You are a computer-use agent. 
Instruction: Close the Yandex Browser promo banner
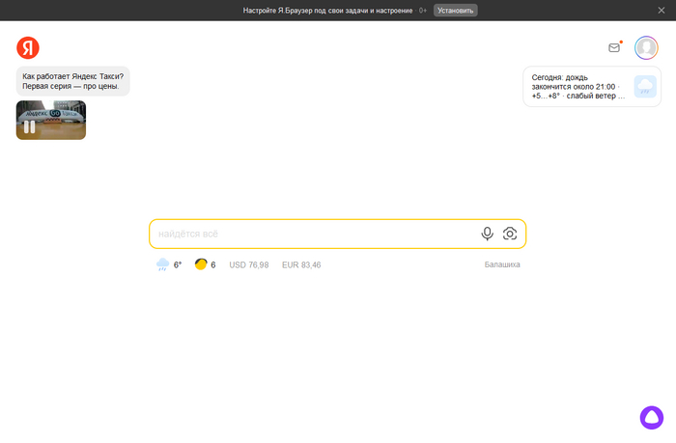[661, 11]
